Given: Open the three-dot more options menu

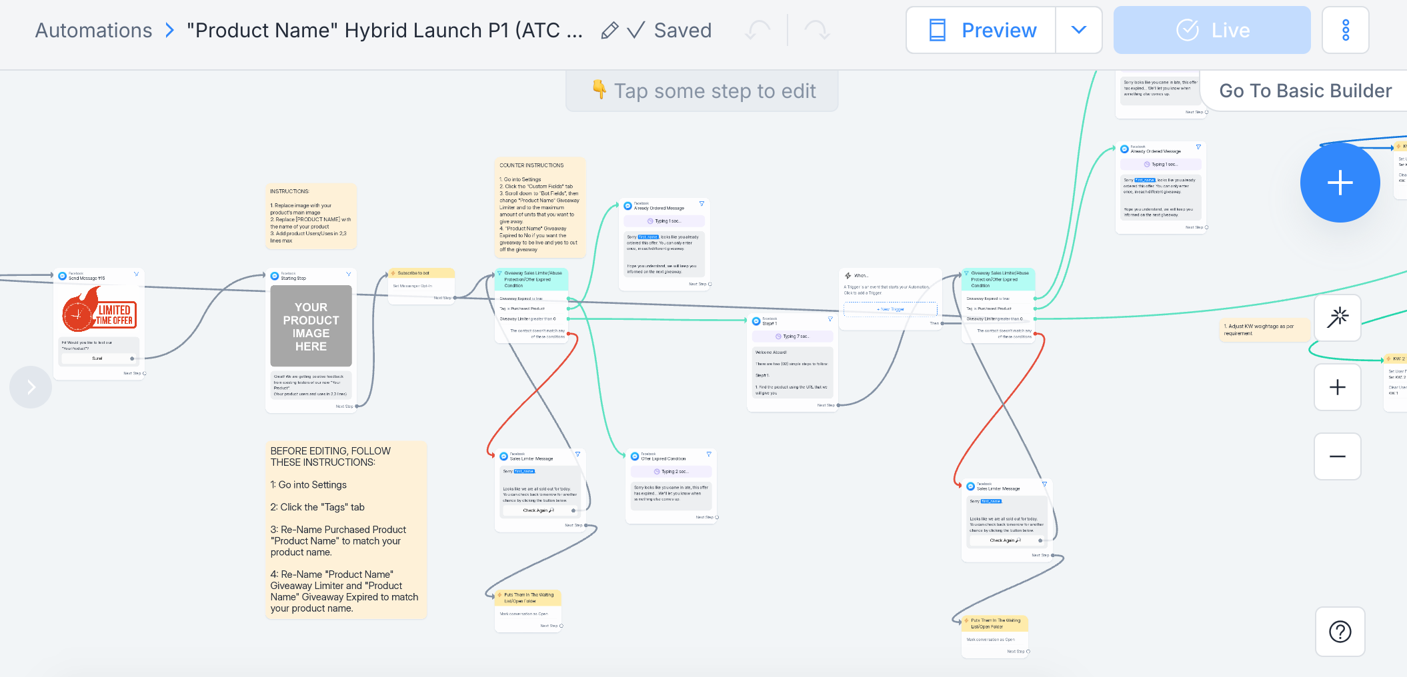Looking at the screenshot, I should [1345, 31].
